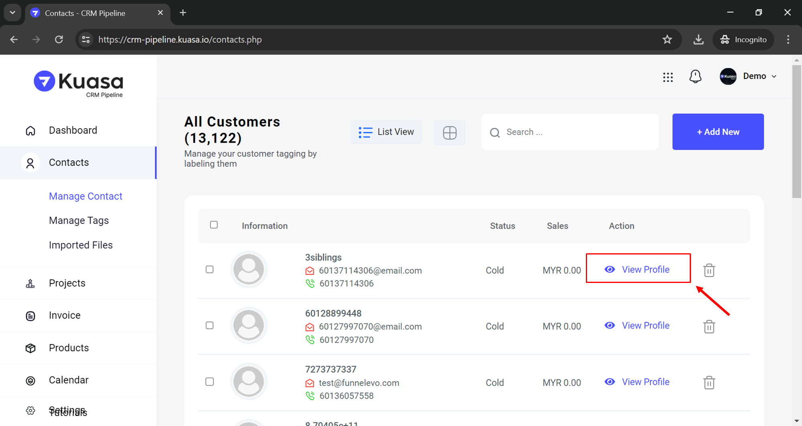The image size is (802, 426).
Task: Go to Projects in sidebar
Action: [x=67, y=283]
